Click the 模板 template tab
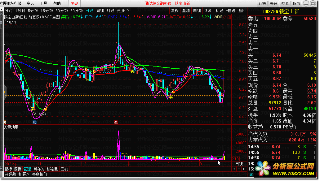Screen dimensions: 320x181 pyautogui.click(x=18, y=169)
